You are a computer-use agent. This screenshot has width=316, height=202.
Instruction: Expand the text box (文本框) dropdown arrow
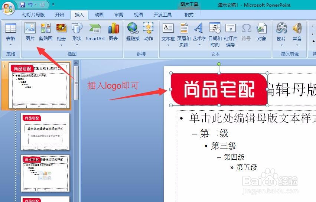coord(168,45)
